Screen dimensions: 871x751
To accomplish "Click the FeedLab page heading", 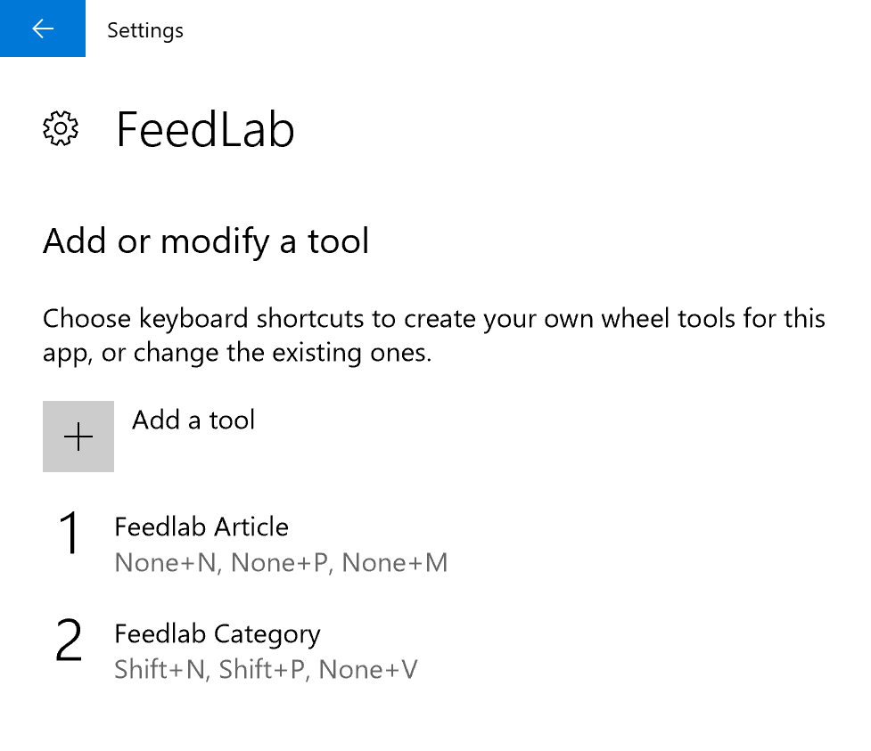I will click(x=205, y=129).
